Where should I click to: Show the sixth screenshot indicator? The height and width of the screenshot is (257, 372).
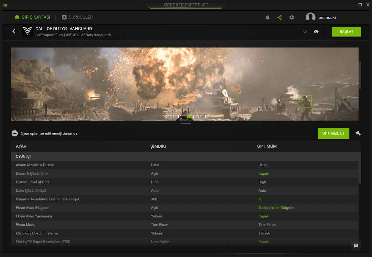click(203, 117)
